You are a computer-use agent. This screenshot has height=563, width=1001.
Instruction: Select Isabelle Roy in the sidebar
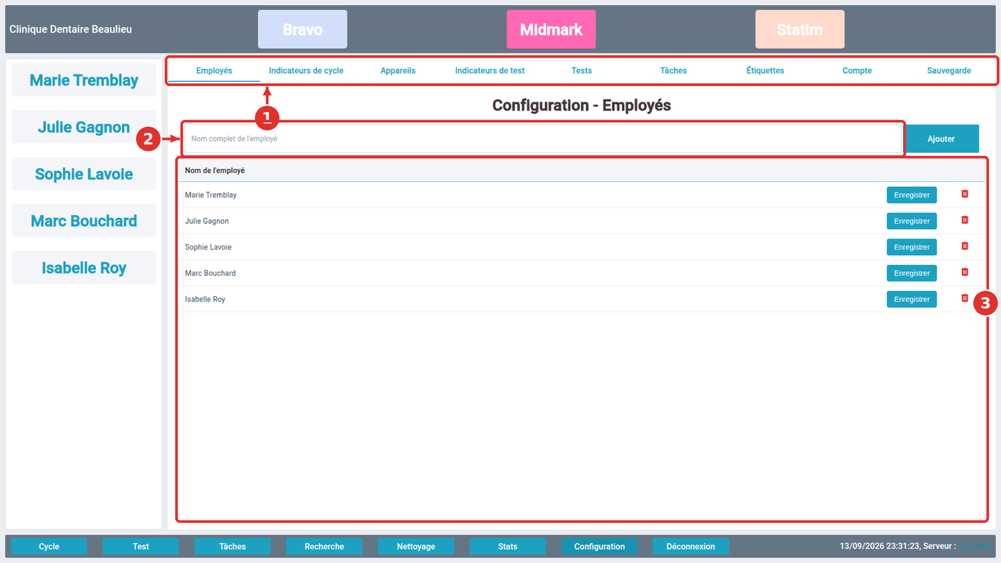pos(84,268)
